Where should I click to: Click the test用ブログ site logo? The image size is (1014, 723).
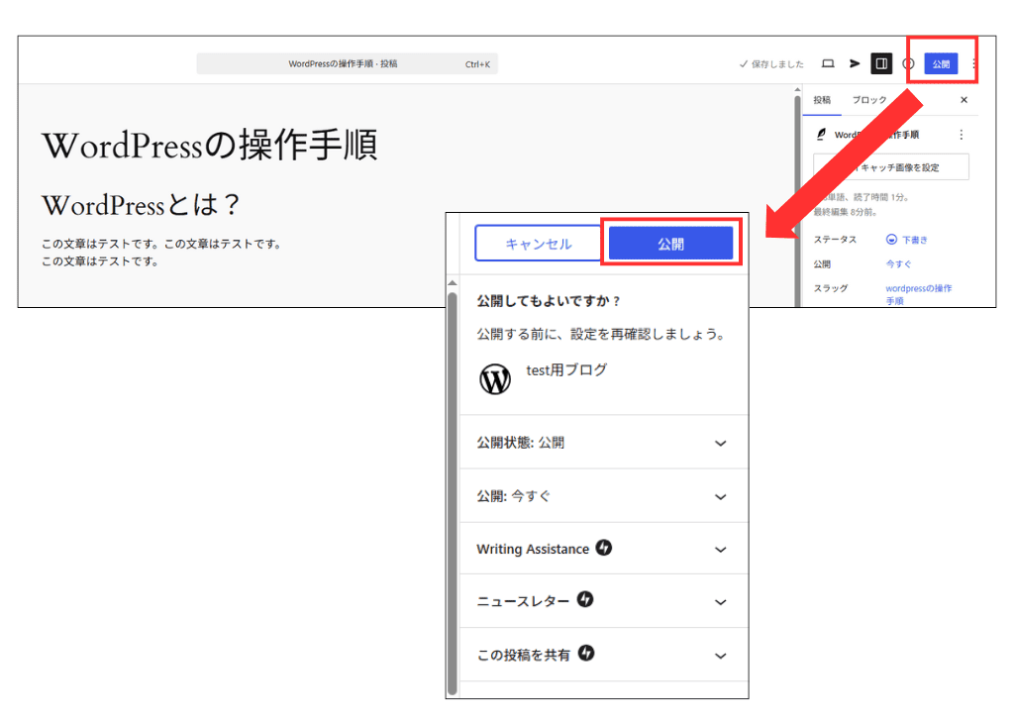495,379
